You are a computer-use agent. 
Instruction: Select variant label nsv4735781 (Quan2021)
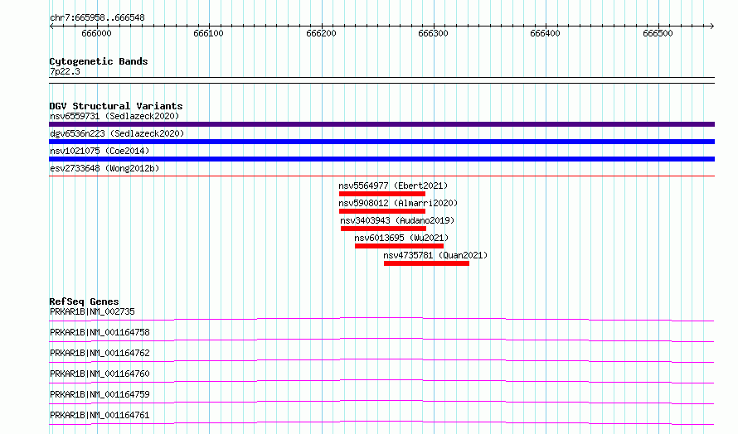[x=435, y=255]
